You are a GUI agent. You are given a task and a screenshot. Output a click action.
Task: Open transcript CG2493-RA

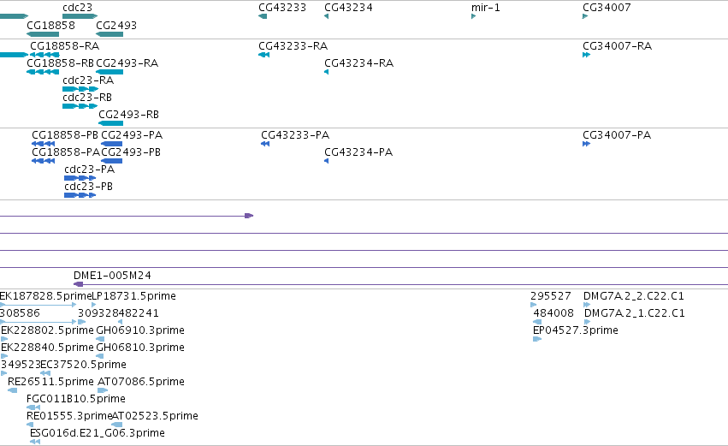127,63
